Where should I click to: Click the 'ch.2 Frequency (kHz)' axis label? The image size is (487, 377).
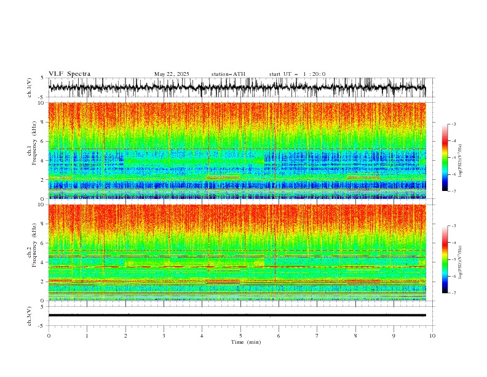click(x=32, y=245)
